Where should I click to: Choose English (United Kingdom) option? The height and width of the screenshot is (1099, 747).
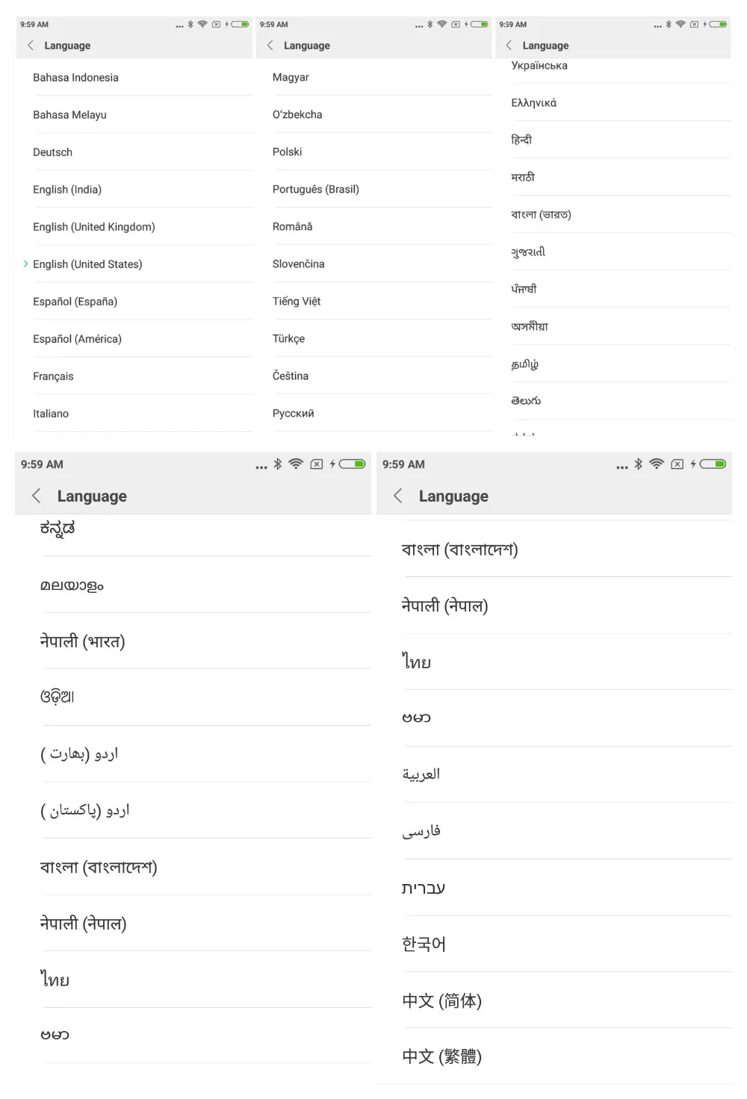134,227
